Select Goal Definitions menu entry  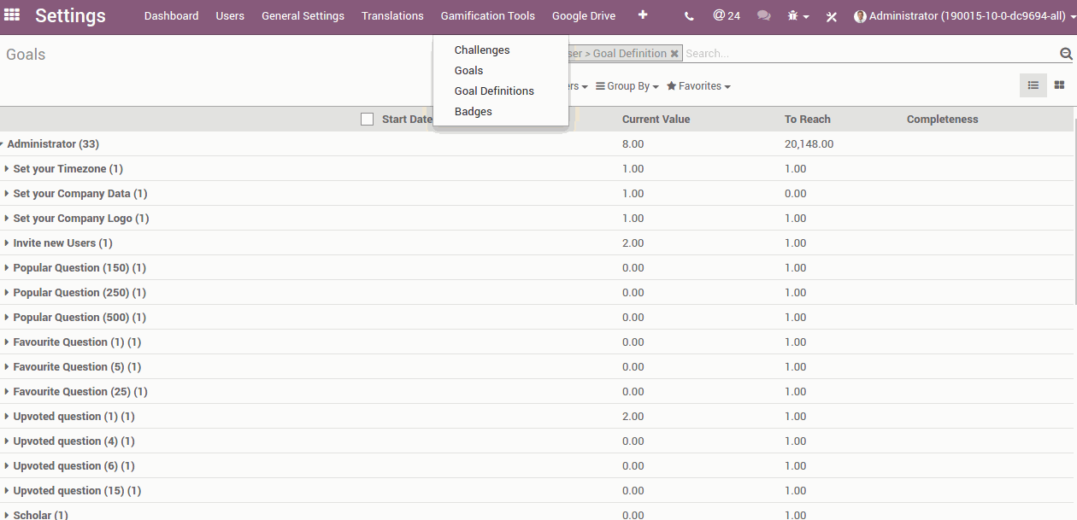(x=494, y=91)
